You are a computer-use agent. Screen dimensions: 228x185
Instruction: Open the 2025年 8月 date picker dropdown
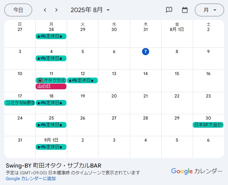pos(90,10)
